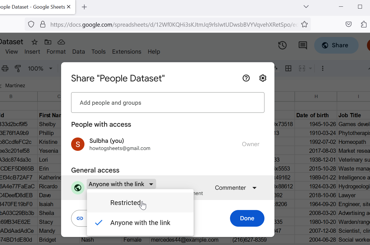This screenshot has width=370, height=245.
Task: Open the Pocket save icon
Action: point(349,24)
